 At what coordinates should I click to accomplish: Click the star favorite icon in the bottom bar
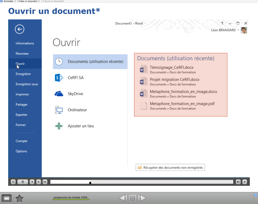(x=19, y=198)
